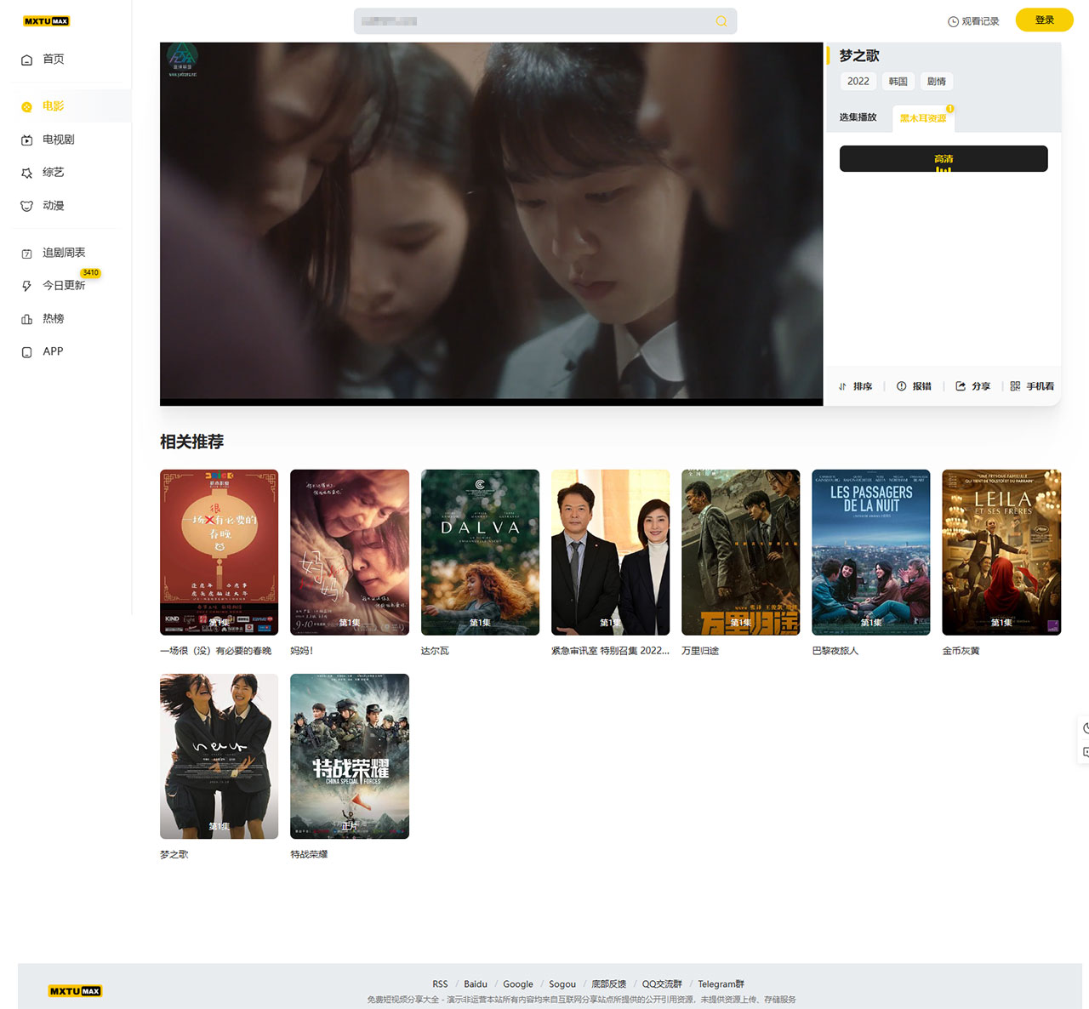Go to 首页 home in sidebar
The height and width of the screenshot is (1009, 1089).
point(53,60)
